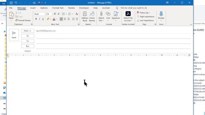Apply red font color
The image size is (205, 115).
coord(54,19)
